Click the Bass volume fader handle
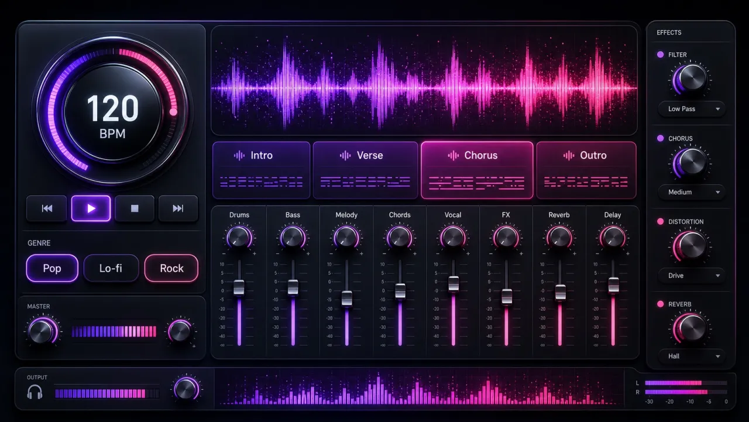 293,287
